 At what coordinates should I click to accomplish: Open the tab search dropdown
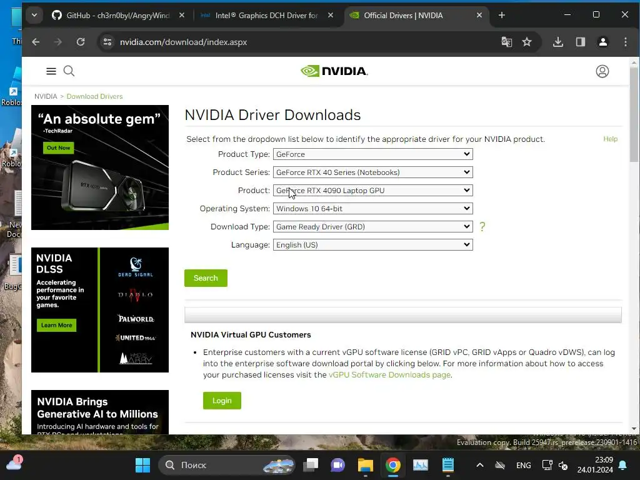pyautogui.click(x=34, y=16)
